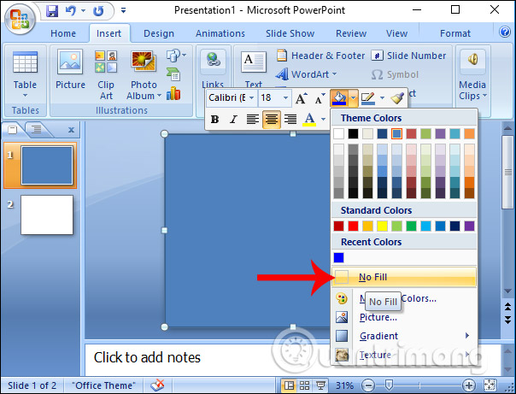Toggle Italic formatting
This screenshot has width=516, height=394.
pyautogui.click(x=233, y=119)
